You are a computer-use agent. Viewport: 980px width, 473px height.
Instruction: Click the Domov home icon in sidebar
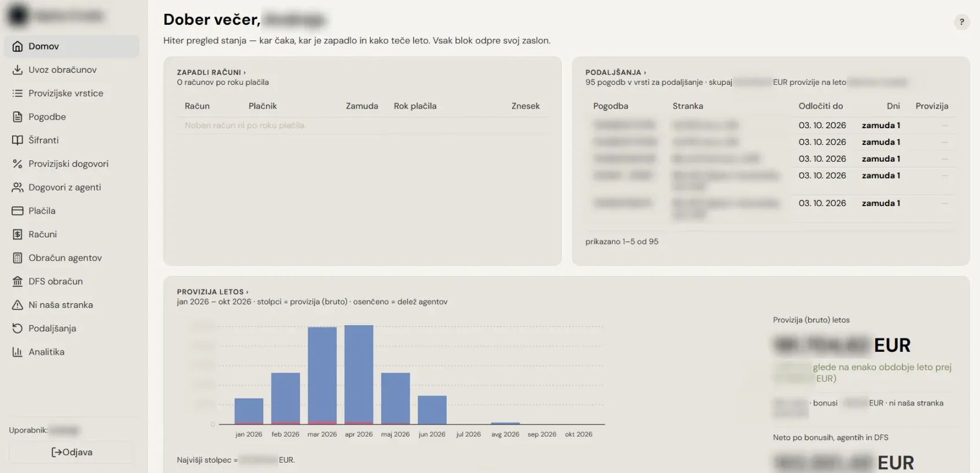(x=17, y=46)
